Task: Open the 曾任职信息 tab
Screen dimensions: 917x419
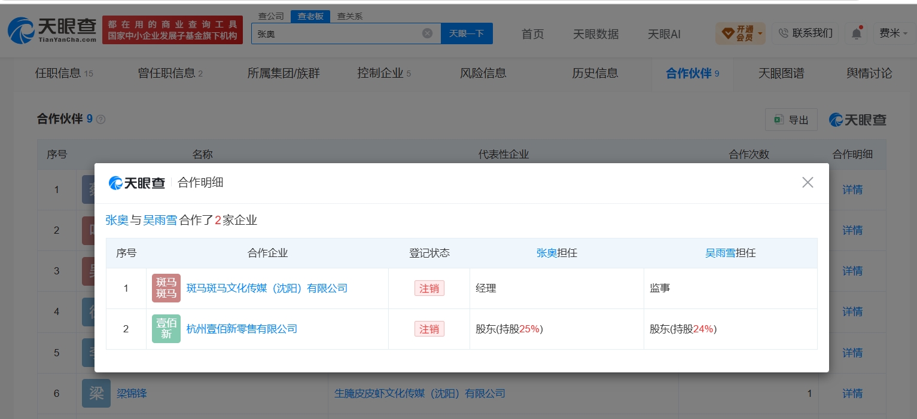Action: pyautogui.click(x=170, y=74)
